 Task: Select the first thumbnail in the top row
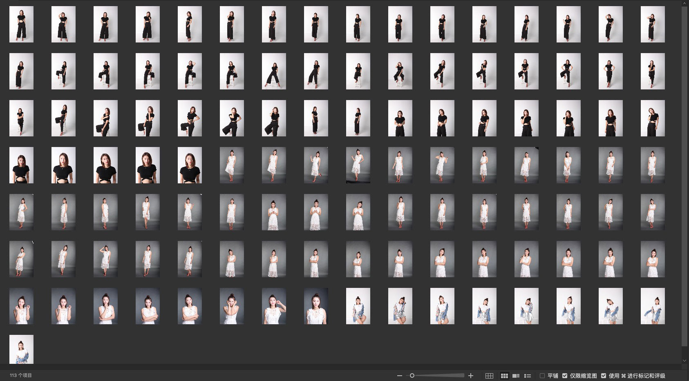pos(21,24)
